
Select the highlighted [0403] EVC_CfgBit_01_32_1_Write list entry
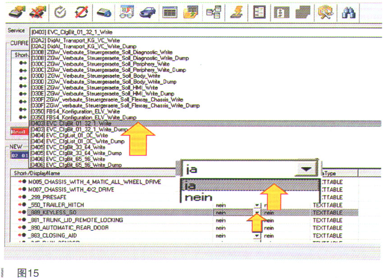point(205,123)
